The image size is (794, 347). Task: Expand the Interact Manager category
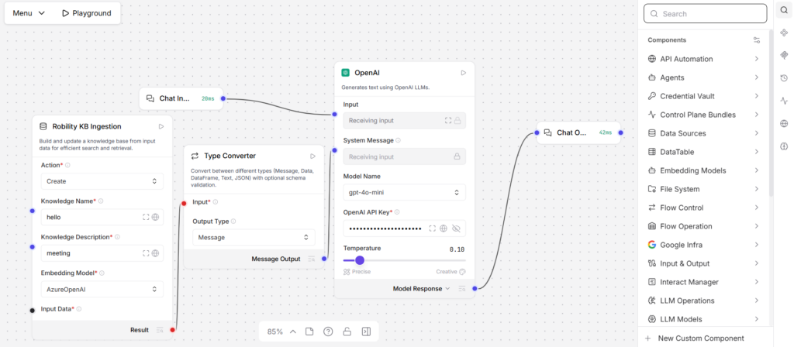point(704,282)
